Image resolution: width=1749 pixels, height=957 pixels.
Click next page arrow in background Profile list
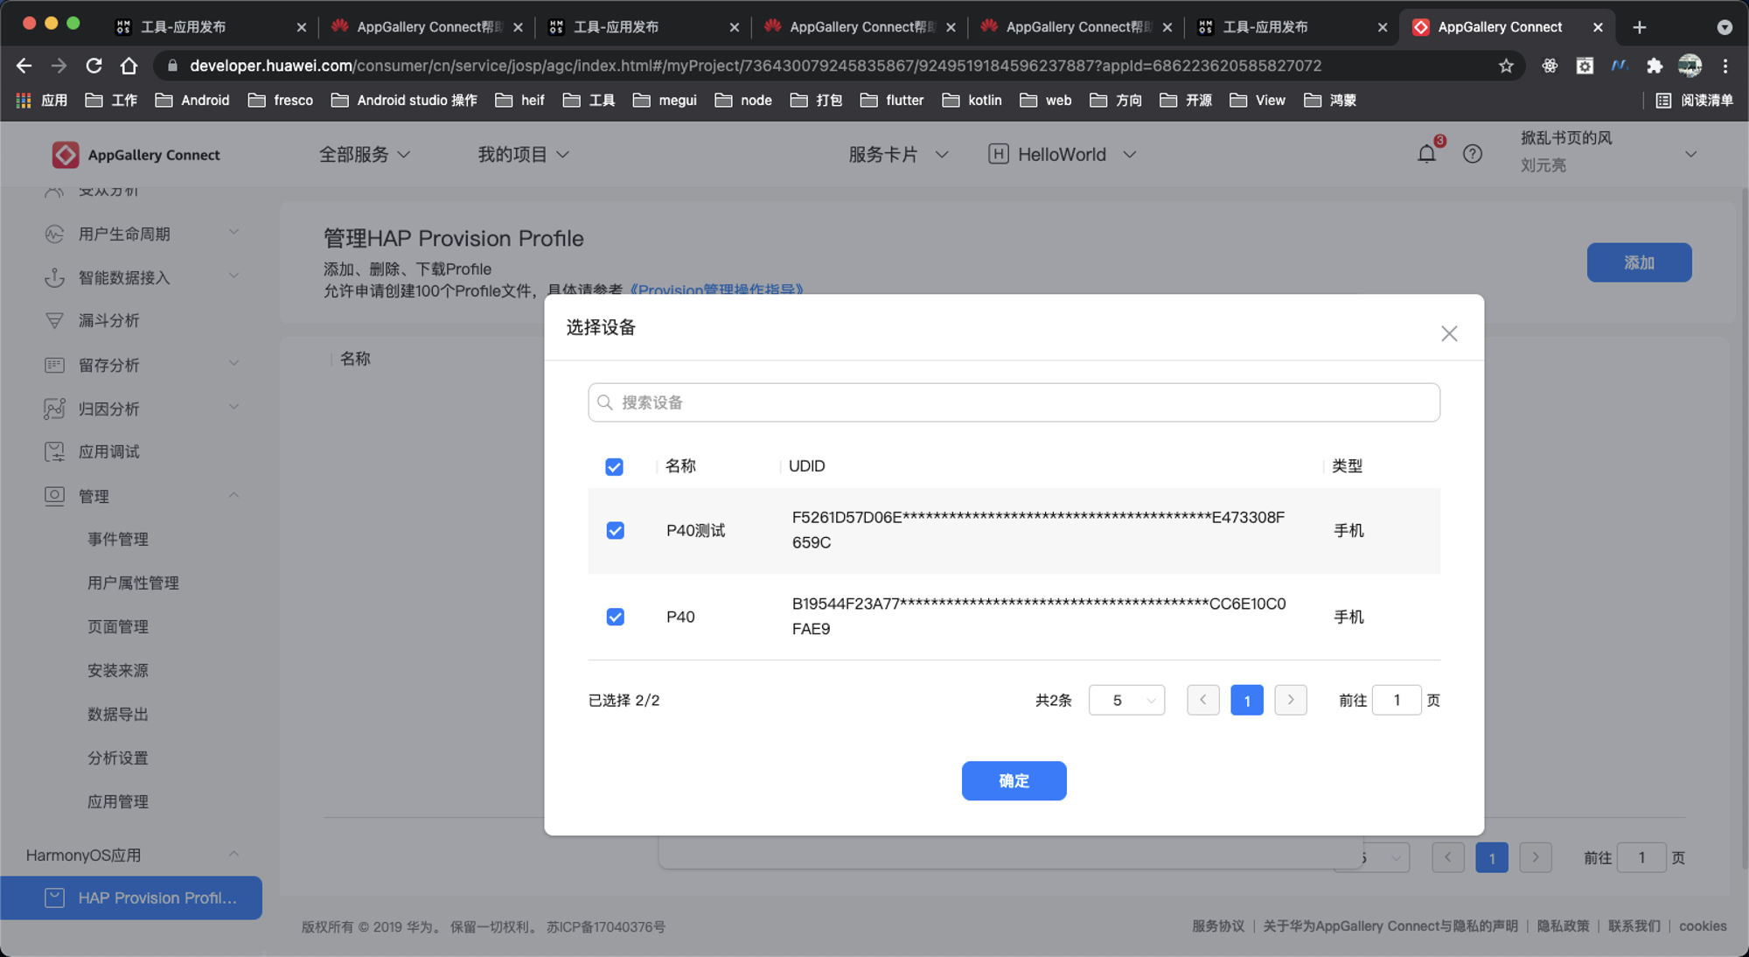click(x=1536, y=857)
